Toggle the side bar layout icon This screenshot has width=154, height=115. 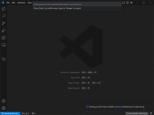click(x=127, y=3)
